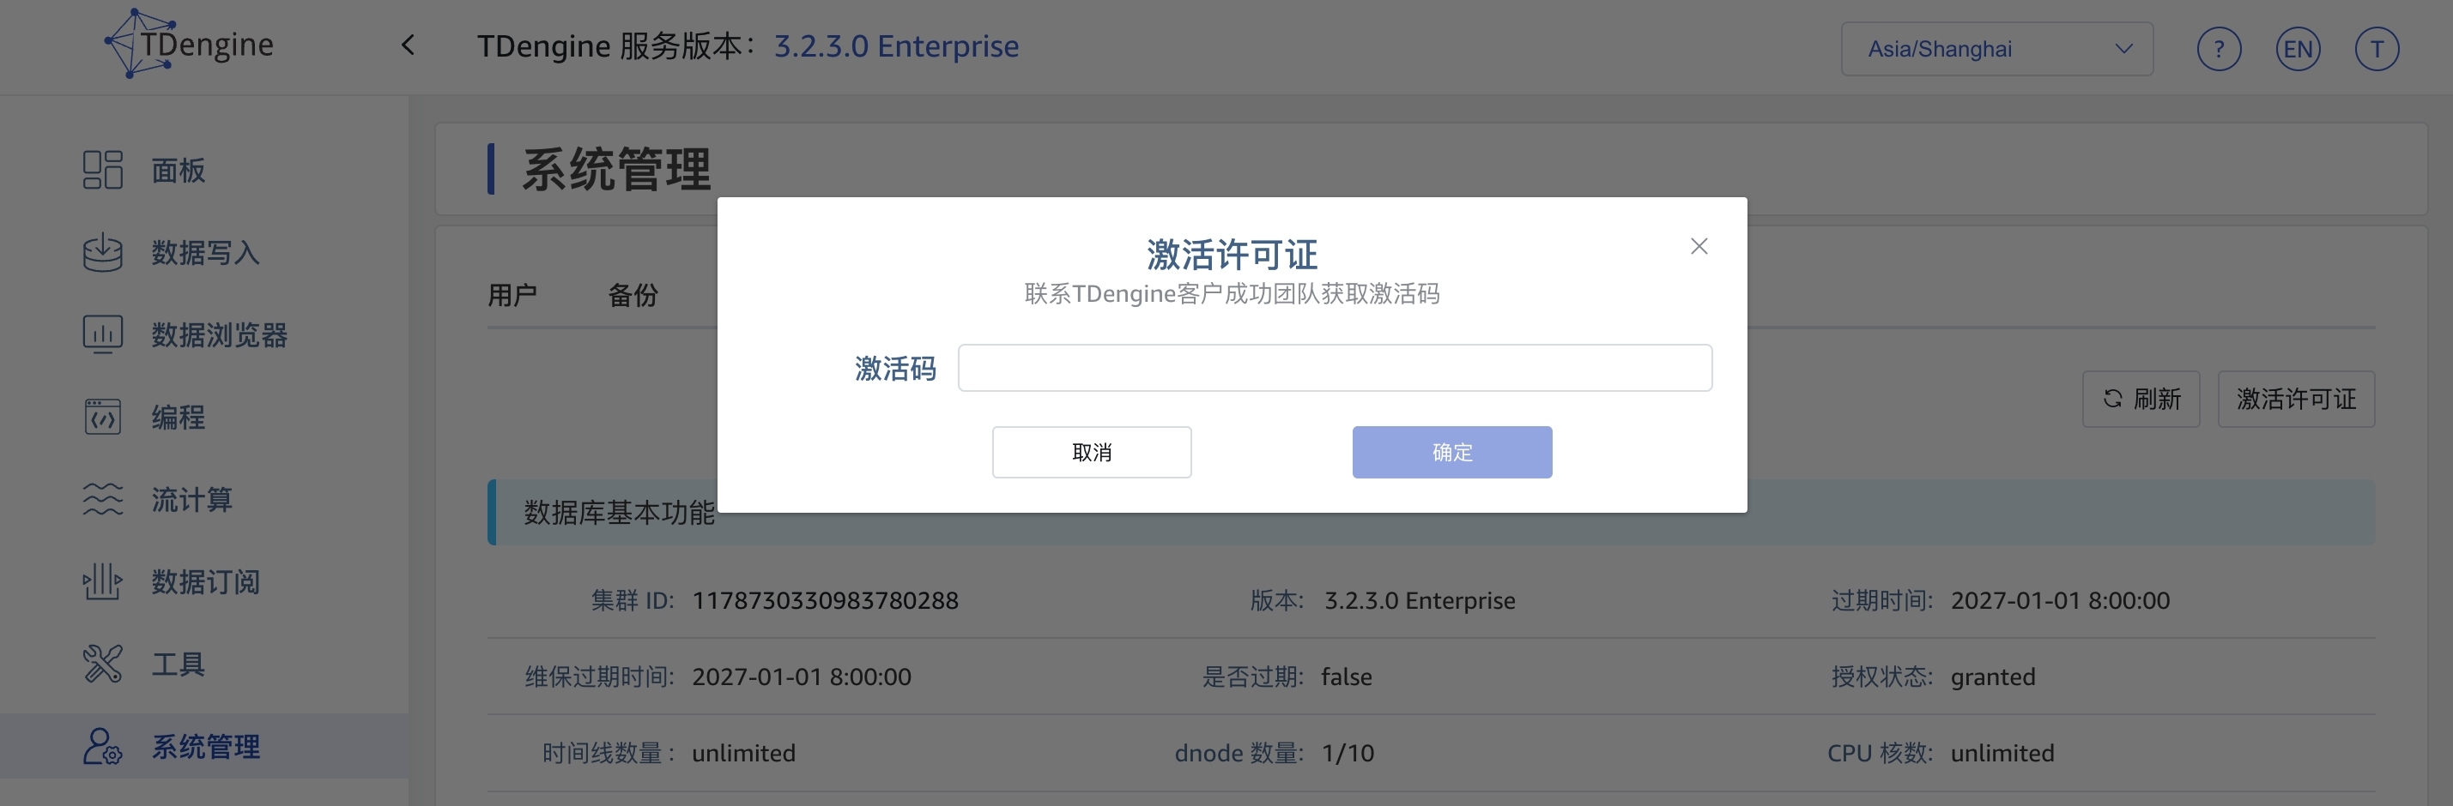Confirm activation with the 确定 button
This screenshot has width=2453, height=806.
(x=1452, y=452)
